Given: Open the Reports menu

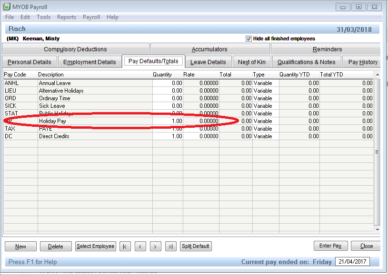Looking at the screenshot, I should pyautogui.click(x=67, y=17).
